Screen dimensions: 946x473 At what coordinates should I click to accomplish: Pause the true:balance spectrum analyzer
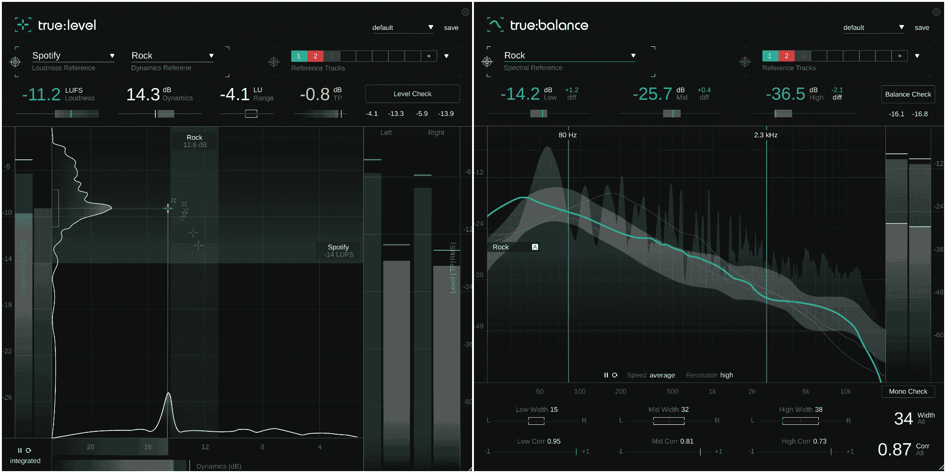[x=605, y=375]
